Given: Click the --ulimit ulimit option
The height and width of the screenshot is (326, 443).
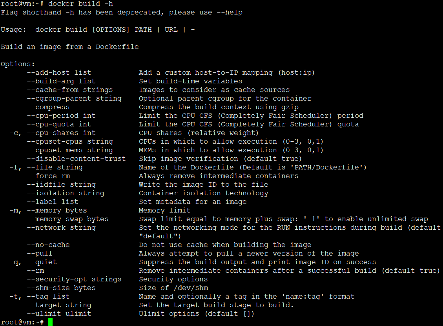Looking at the screenshot, I should [59, 313].
